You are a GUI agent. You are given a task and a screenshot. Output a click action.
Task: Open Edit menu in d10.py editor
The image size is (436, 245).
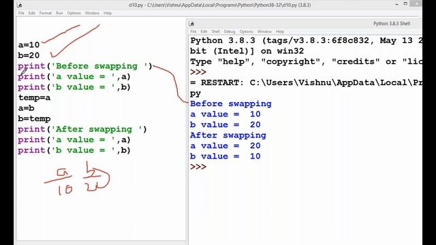tap(32, 13)
